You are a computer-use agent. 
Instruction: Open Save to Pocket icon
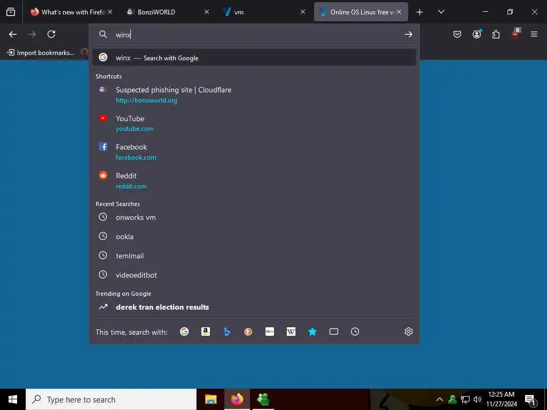pos(457,34)
